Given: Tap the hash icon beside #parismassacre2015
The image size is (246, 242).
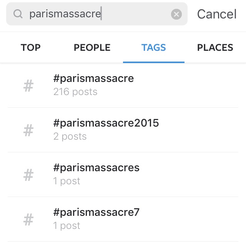Looking at the screenshot, I should click(28, 130).
